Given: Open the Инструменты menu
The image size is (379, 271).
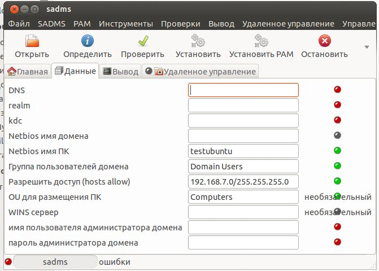Looking at the screenshot, I should pyautogui.click(x=126, y=24).
